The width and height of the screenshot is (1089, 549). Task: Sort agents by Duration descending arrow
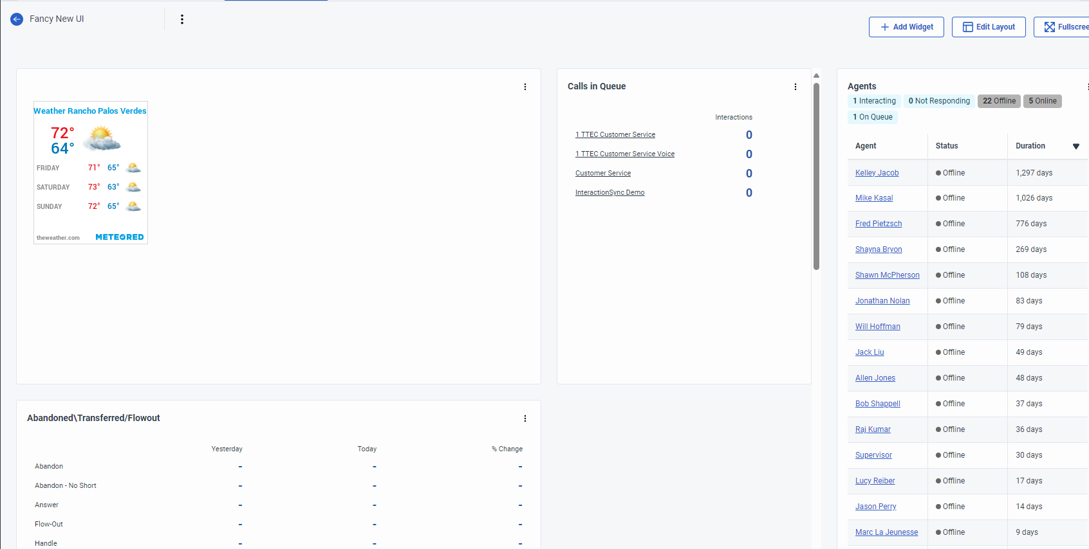click(1076, 147)
